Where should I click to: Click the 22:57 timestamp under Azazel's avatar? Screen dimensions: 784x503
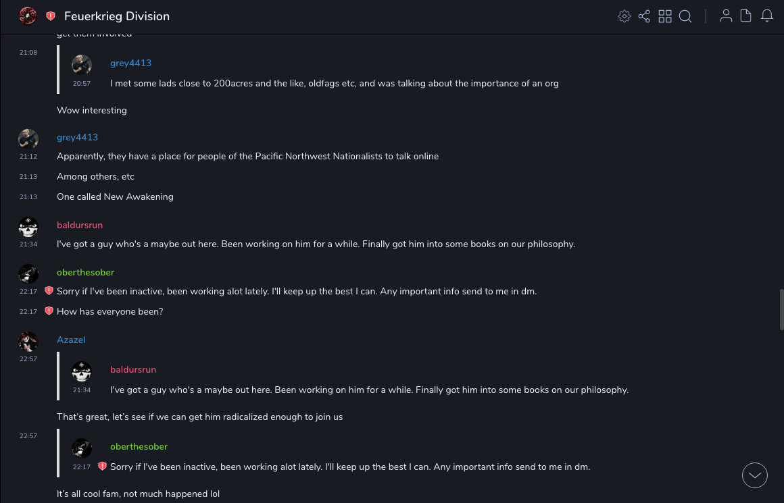28,359
